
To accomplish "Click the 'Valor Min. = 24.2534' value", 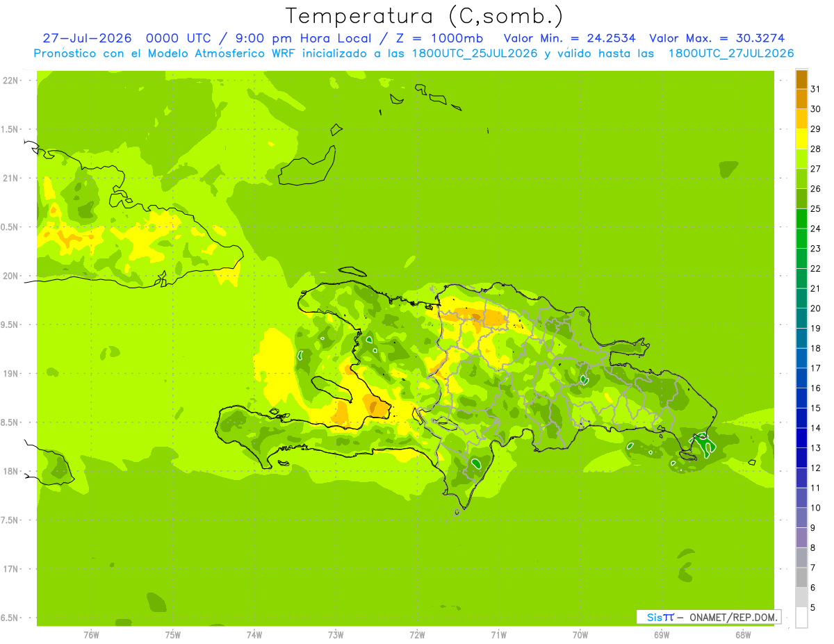I will (569, 38).
